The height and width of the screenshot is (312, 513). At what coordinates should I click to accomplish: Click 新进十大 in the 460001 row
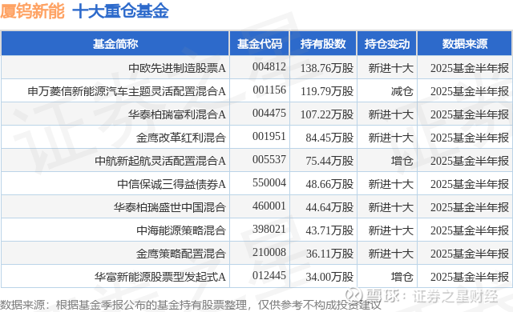[391, 207]
